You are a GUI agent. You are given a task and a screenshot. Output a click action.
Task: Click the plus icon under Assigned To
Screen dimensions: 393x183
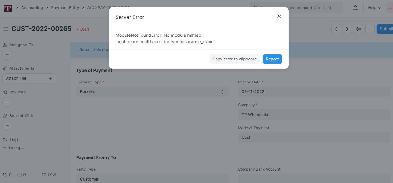[7, 54]
